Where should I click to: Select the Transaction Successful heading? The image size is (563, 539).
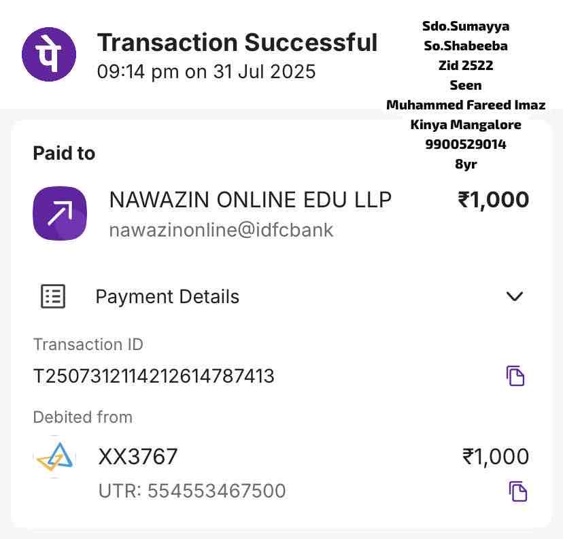click(237, 42)
